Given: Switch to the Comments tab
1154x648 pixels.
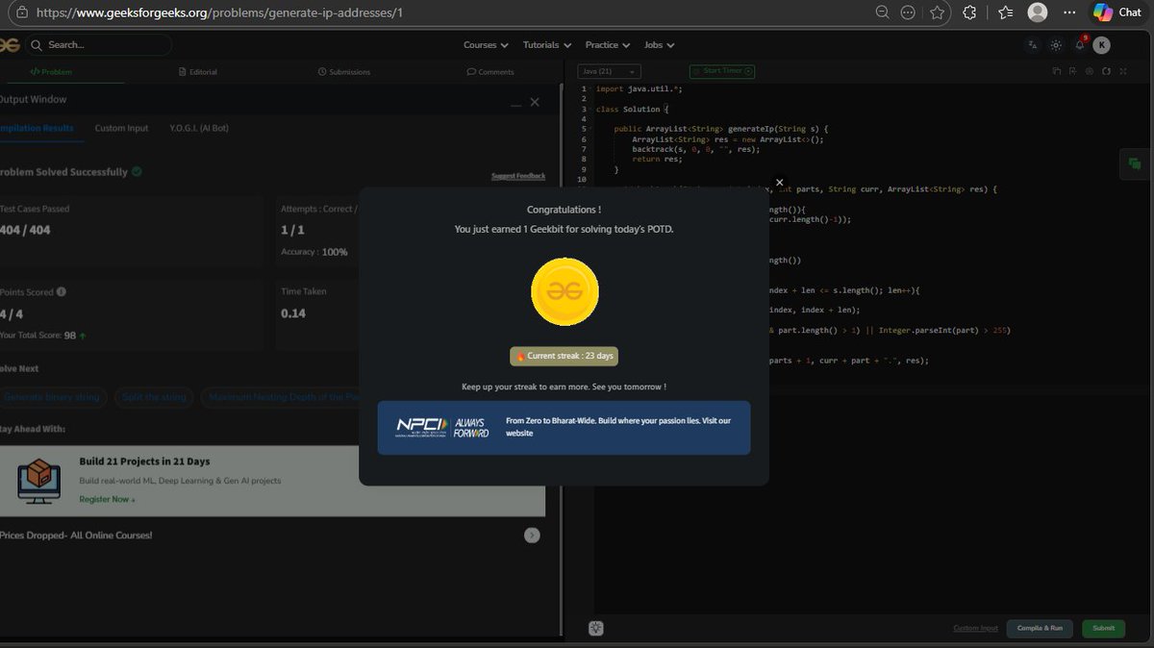Looking at the screenshot, I should click(x=490, y=72).
